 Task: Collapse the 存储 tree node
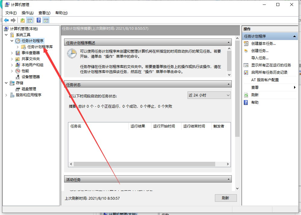click(6, 83)
